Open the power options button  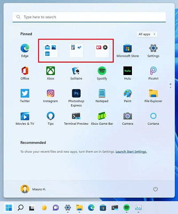pyautogui.click(x=155, y=189)
